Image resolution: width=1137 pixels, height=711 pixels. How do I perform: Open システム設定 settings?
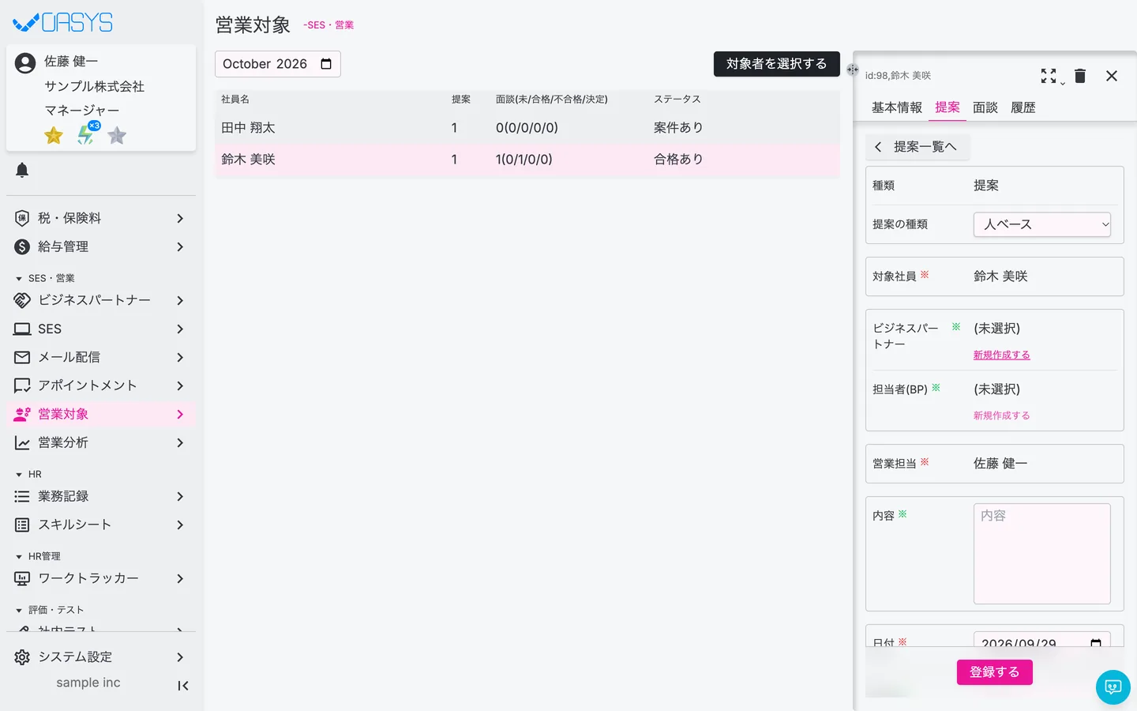coord(101,657)
